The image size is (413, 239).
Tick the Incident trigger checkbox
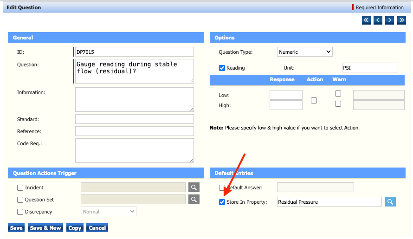coord(20,188)
